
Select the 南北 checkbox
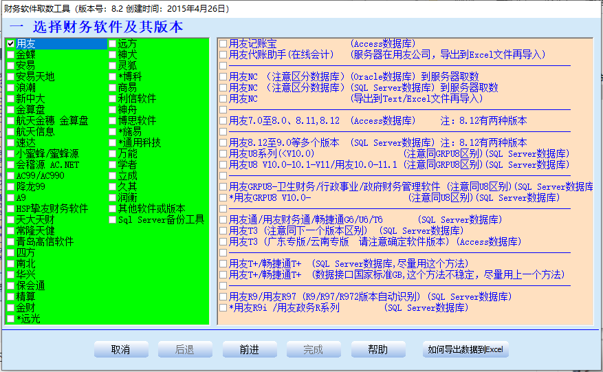click(11, 264)
